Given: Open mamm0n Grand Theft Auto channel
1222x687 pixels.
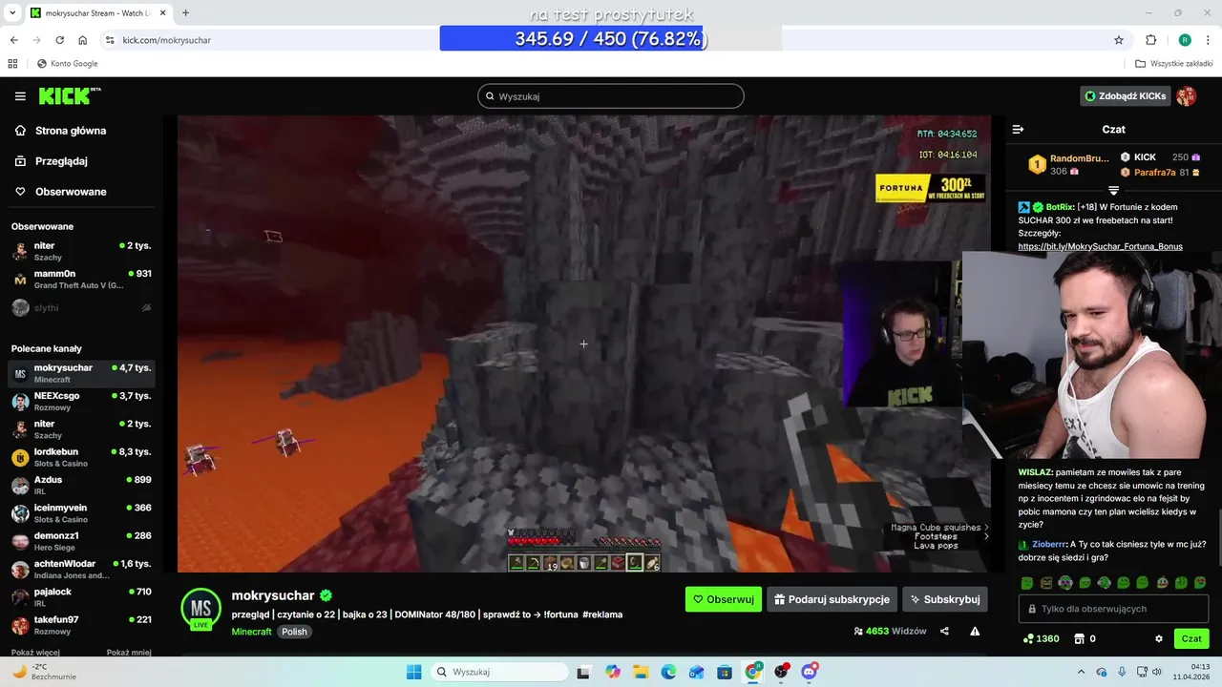Looking at the screenshot, I should tap(81, 280).
